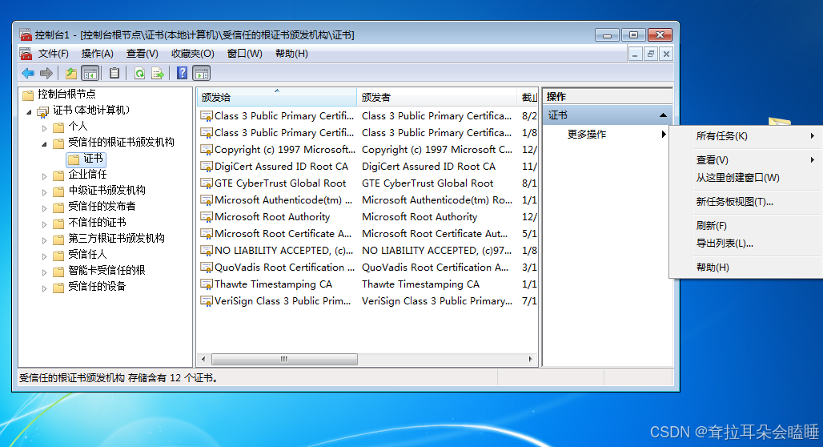Open the 文件(F) menu
Viewport: 823px width, 447px height.
tap(53, 54)
